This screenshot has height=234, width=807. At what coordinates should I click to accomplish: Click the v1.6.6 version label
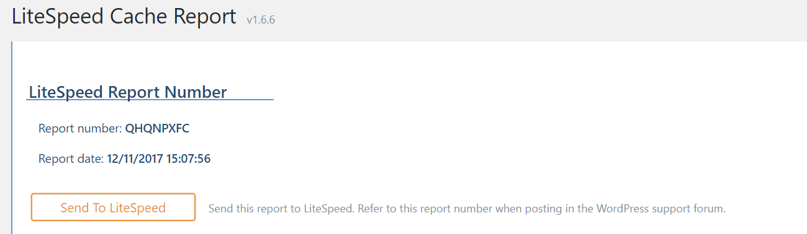[x=261, y=20]
